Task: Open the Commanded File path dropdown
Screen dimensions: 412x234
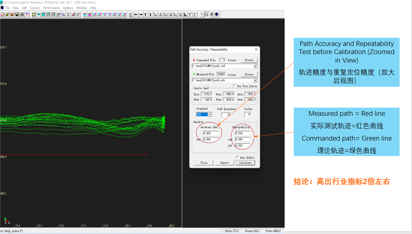Action: pos(255,66)
